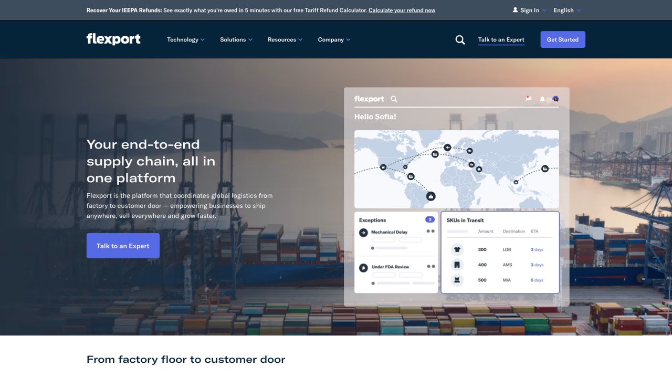This screenshot has height=378, width=672.
Task: Click the red flag icon in dashboard preview
Action: pos(529,99)
